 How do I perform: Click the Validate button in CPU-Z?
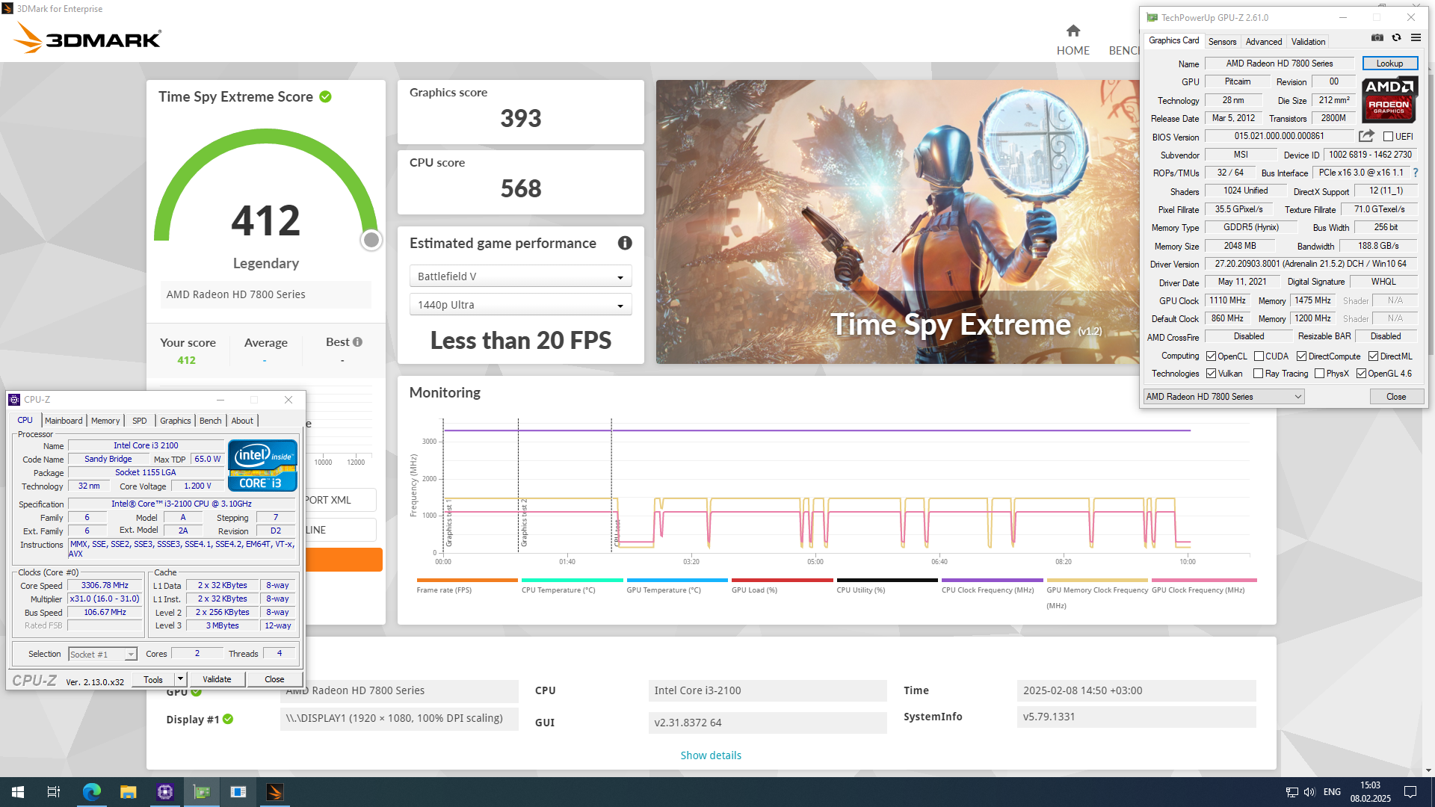(x=217, y=679)
